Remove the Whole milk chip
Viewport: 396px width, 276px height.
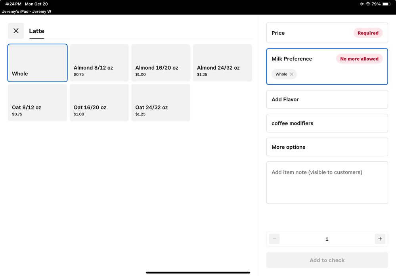[292, 74]
